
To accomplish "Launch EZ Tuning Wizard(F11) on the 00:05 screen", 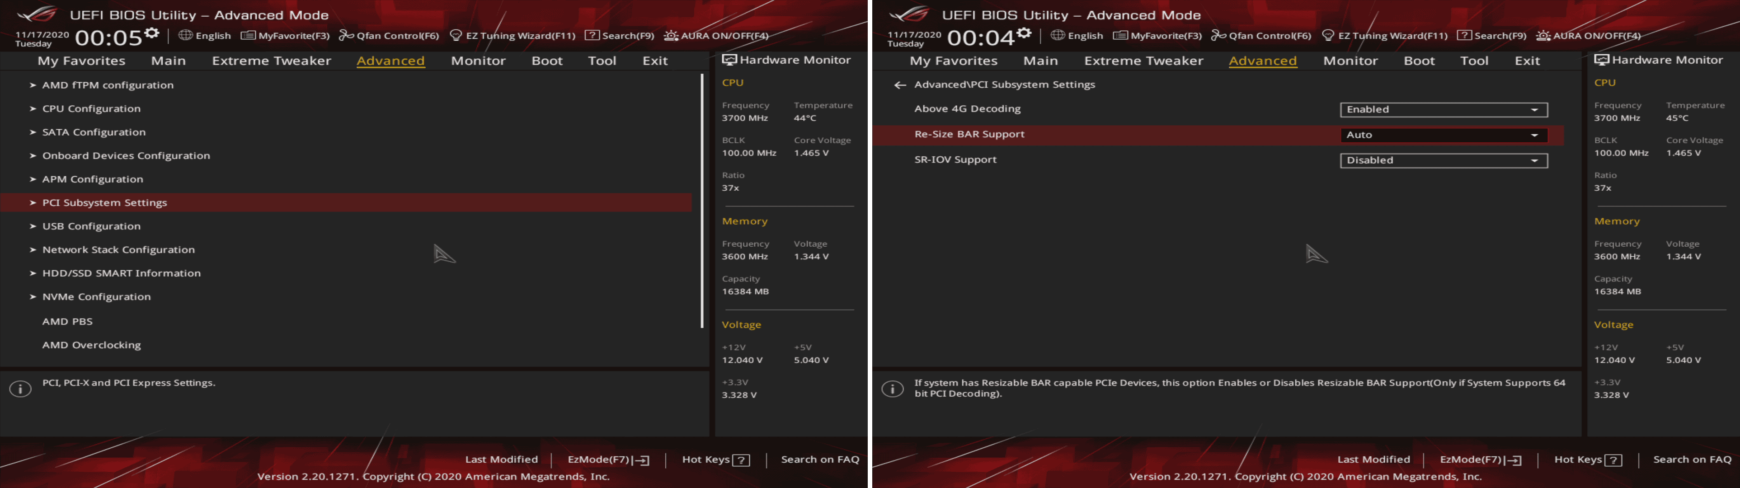I will click(x=513, y=36).
